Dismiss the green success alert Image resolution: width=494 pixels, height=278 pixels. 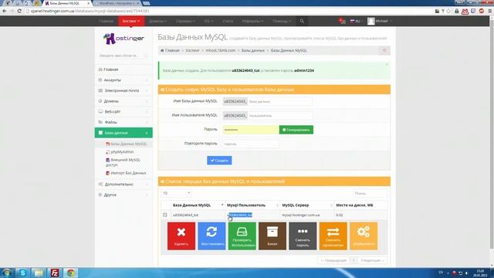(387, 64)
